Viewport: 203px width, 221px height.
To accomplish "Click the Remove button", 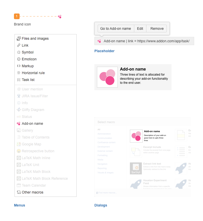I will tap(157, 29).
